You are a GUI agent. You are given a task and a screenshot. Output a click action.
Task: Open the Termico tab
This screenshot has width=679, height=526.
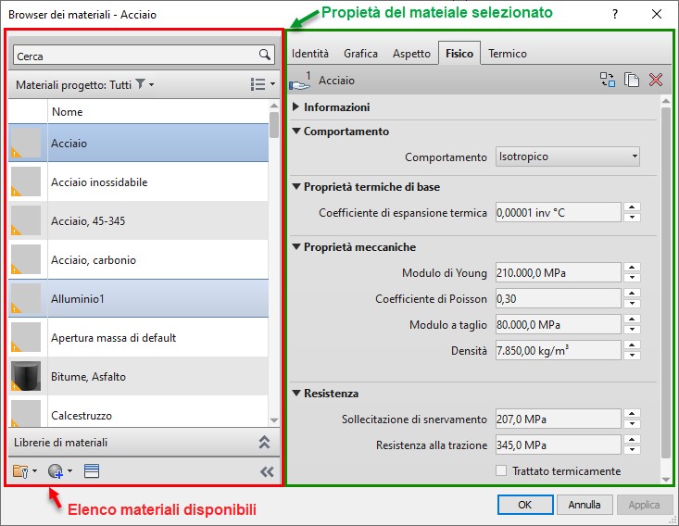[x=508, y=54]
